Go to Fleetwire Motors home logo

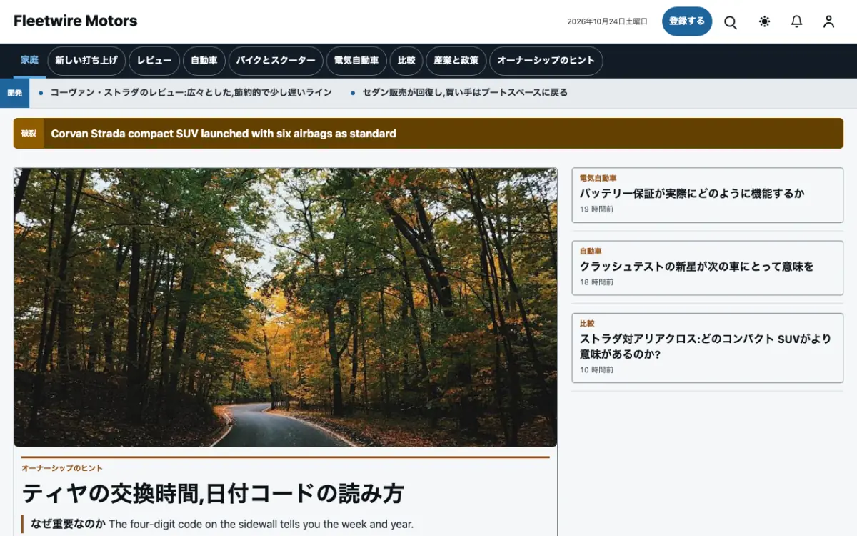75,21
